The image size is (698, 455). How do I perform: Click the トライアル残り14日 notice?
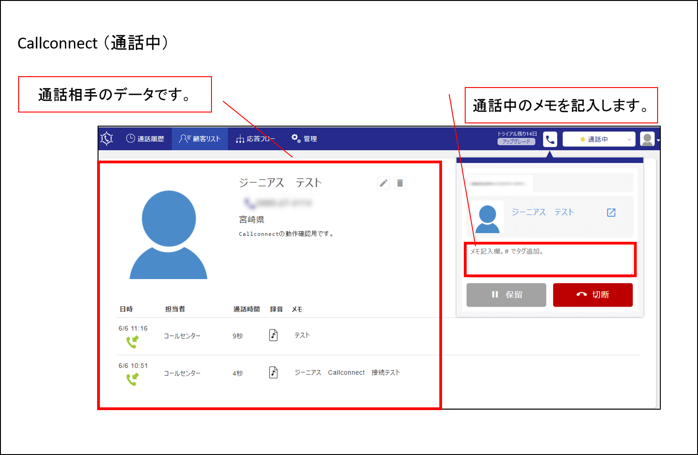[517, 134]
